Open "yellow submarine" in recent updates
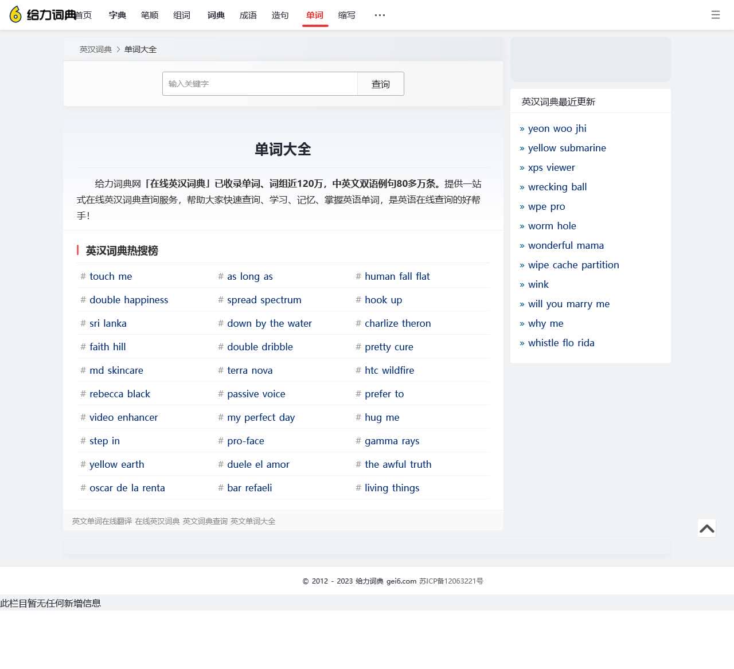The height and width of the screenshot is (669, 734). pos(567,148)
